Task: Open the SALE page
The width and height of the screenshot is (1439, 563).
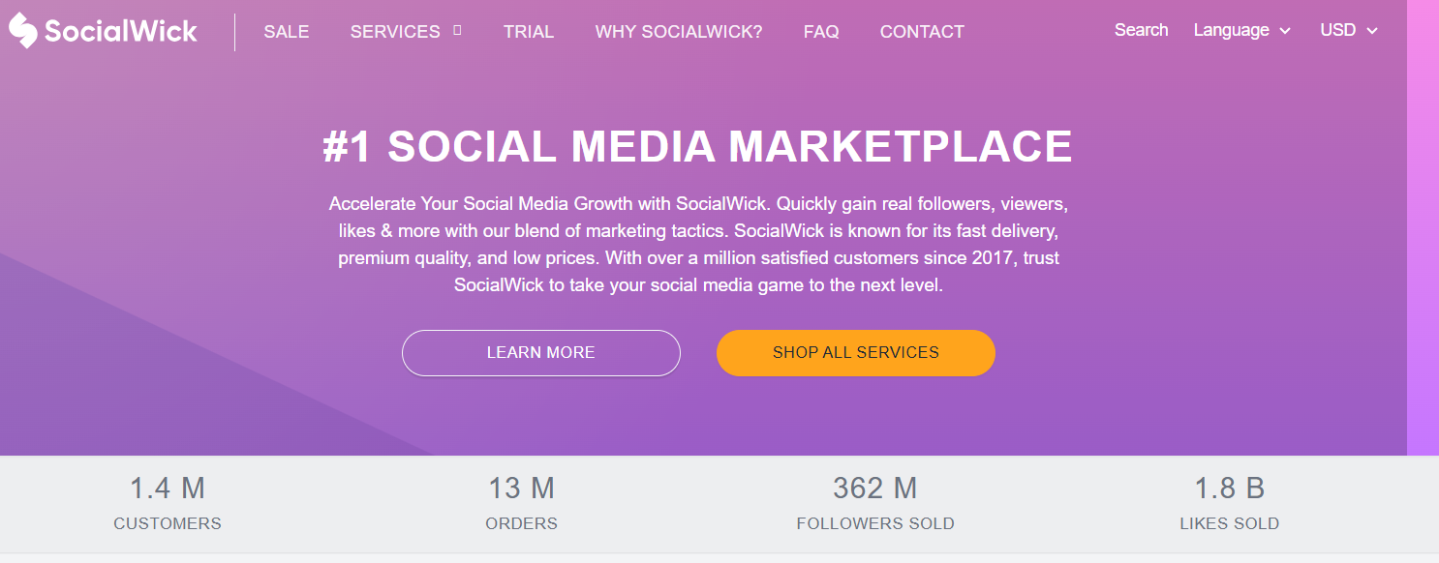Action: point(287,32)
